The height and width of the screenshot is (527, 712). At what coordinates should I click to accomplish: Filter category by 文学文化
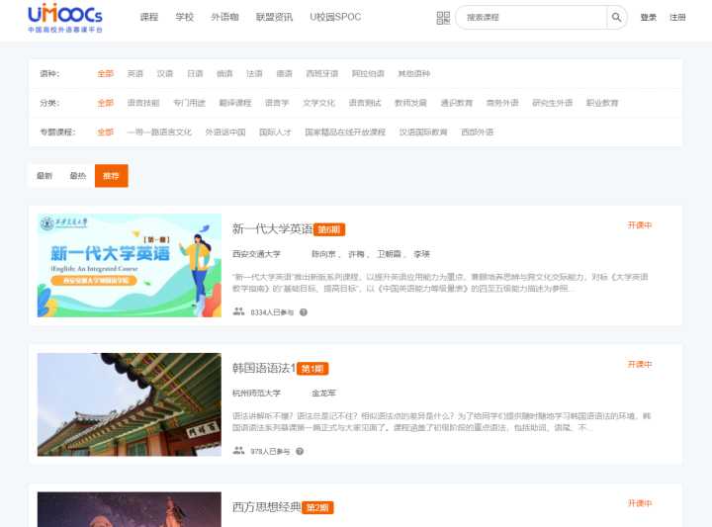318,103
